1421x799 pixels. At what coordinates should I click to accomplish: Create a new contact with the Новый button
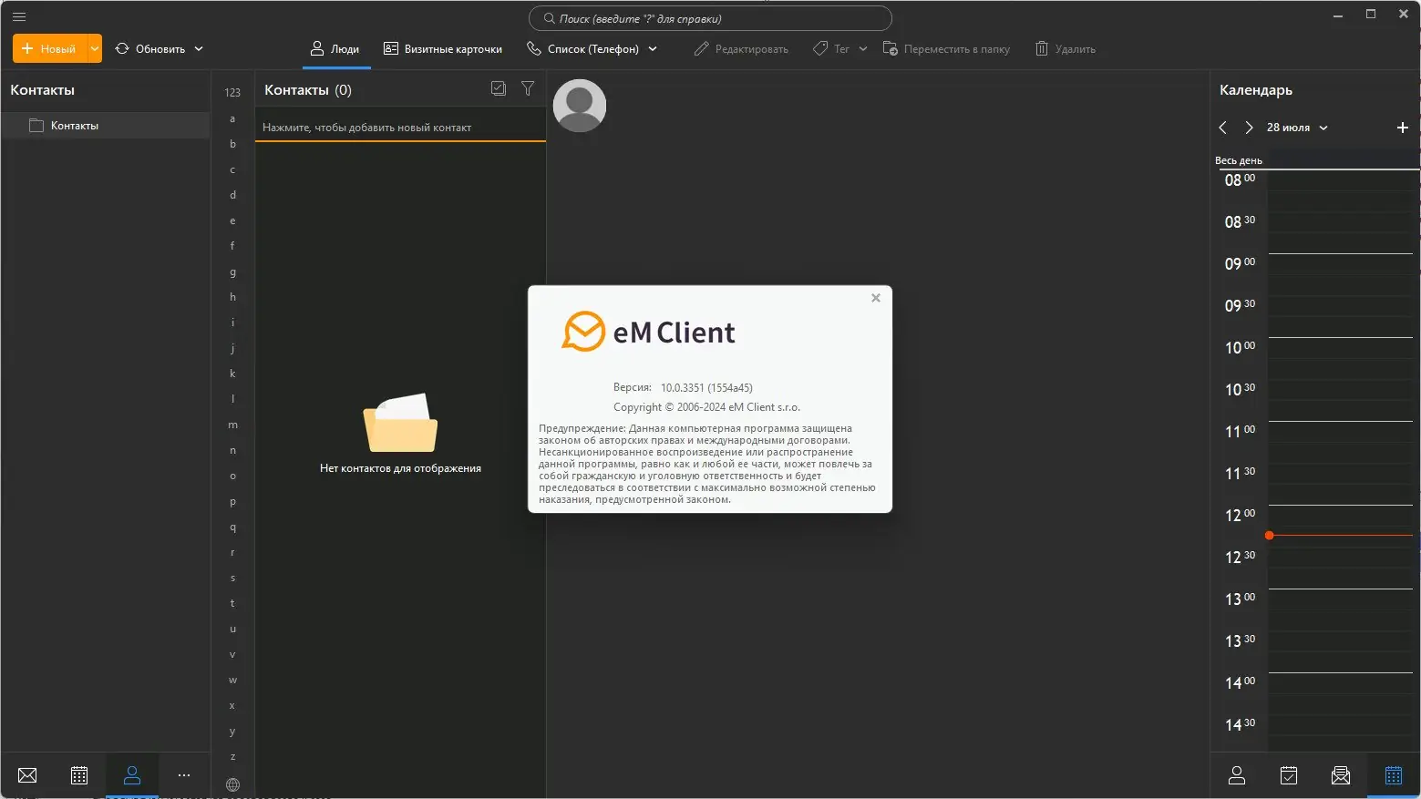pos(50,49)
